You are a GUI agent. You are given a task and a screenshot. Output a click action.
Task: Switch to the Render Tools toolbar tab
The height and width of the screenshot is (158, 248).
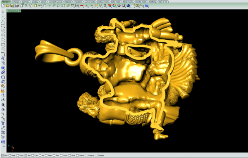[141, 2]
